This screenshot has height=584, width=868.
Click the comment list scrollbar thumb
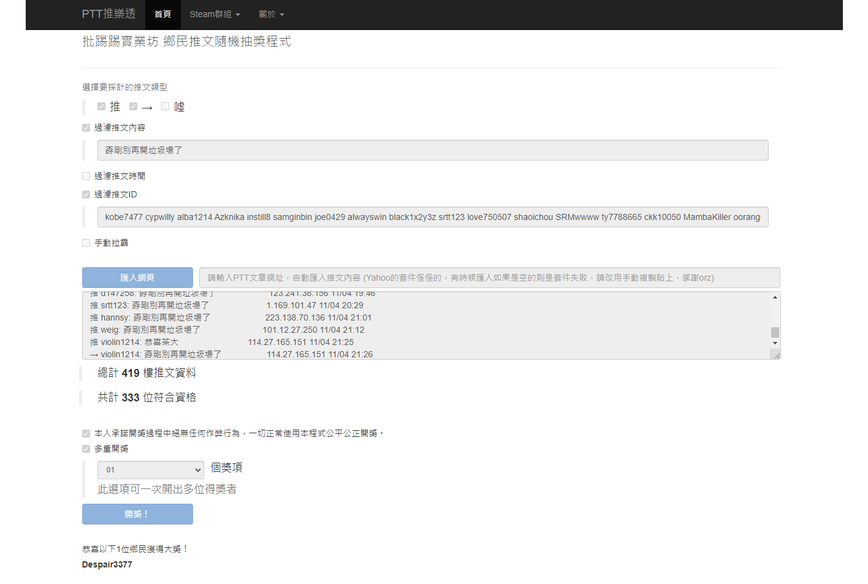click(775, 332)
